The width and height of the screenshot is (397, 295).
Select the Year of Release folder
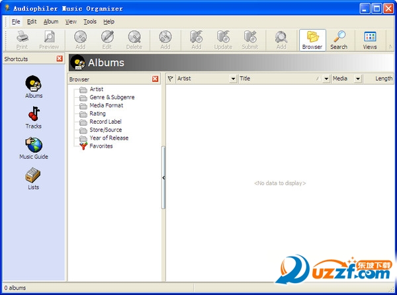coord(104,138)
